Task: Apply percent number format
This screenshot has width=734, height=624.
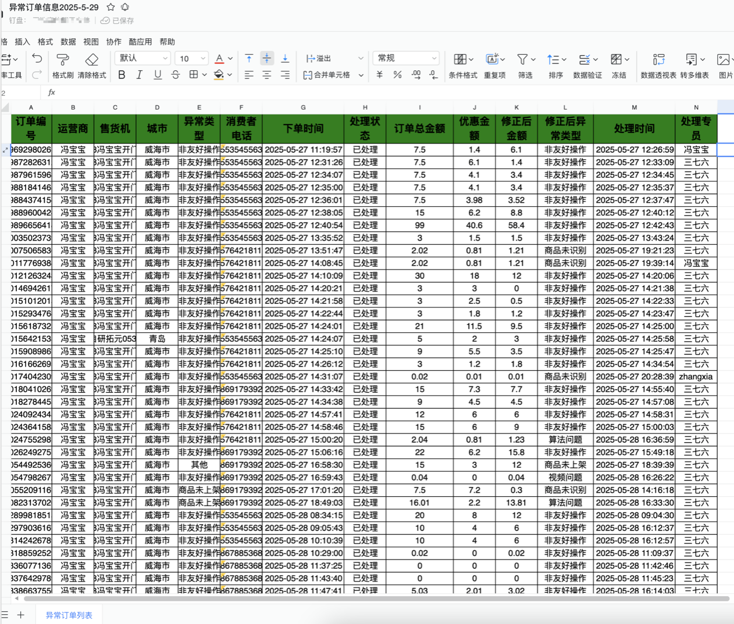Action: (x=398, y=74)
